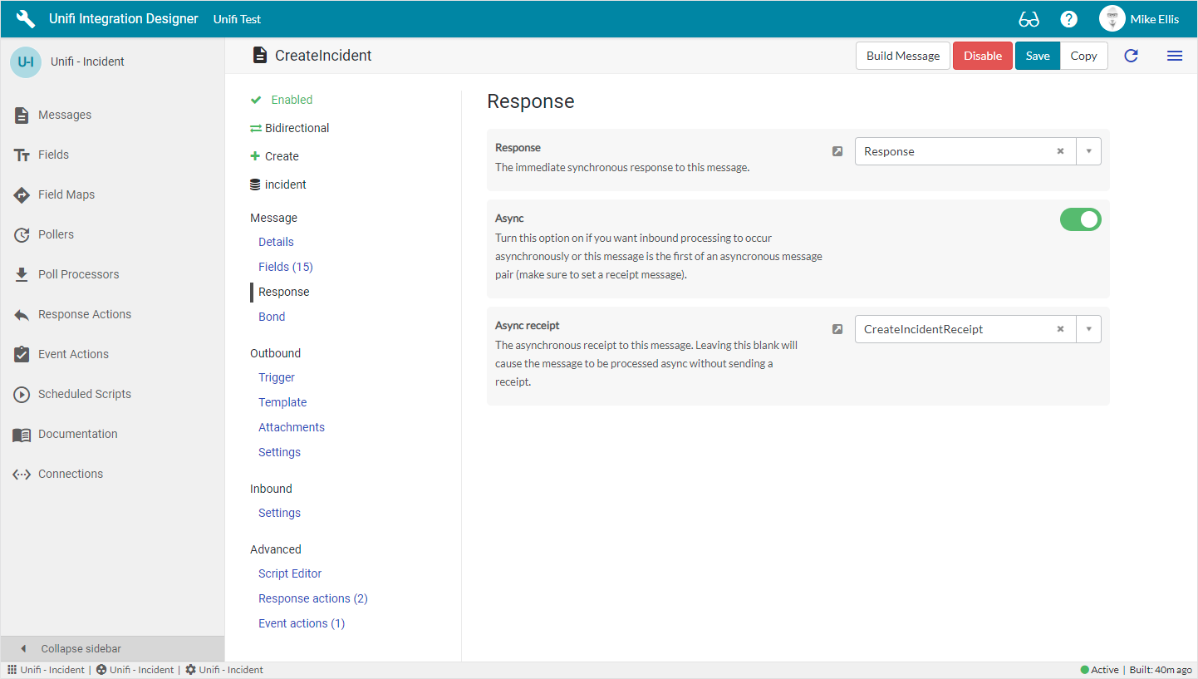Click the Build Message button
1198x679 pixels.
coord(902,56)
